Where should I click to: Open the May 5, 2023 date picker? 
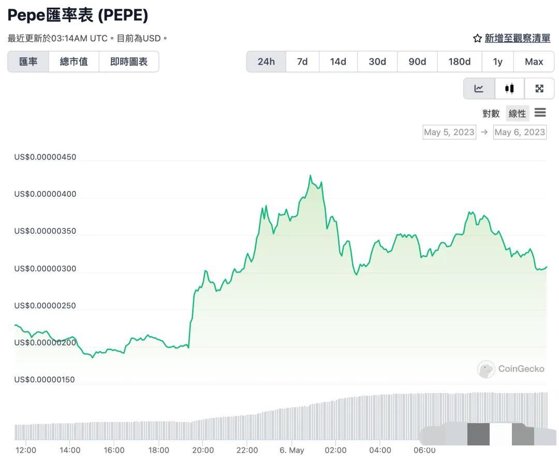(x=449, y=132)
